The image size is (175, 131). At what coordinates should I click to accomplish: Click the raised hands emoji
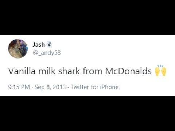point(160,71)
